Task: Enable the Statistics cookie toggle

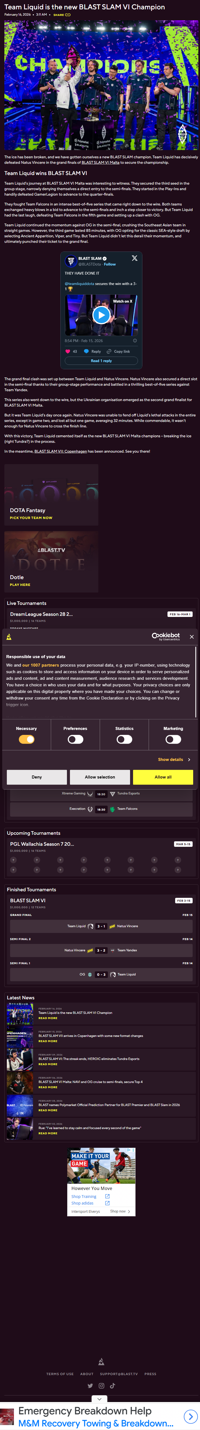Action: click(124, 739)
